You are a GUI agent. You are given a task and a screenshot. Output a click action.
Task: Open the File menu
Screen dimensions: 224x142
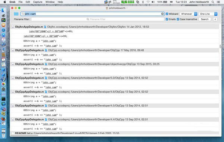21,2
